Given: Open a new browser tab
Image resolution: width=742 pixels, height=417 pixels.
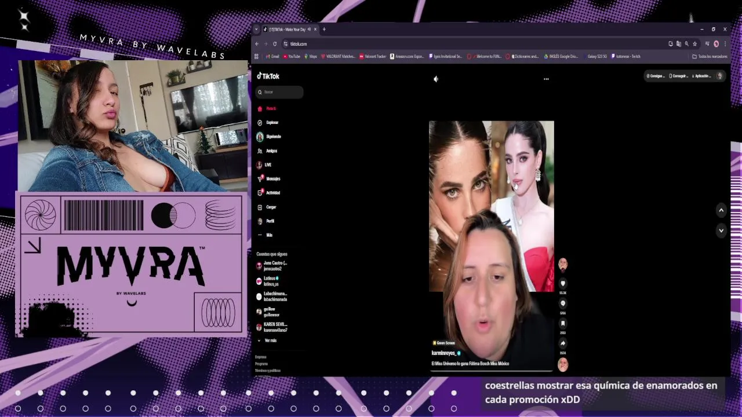Looking at the screenshot, I should tap(324, 30).
